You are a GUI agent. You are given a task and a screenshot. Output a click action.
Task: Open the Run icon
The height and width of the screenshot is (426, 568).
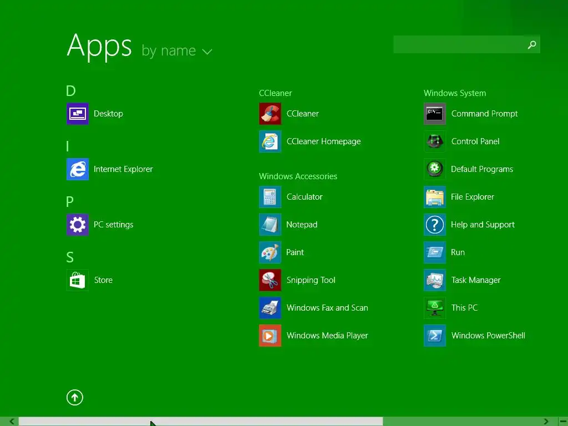pyautogui.click(x=435, y=252)
